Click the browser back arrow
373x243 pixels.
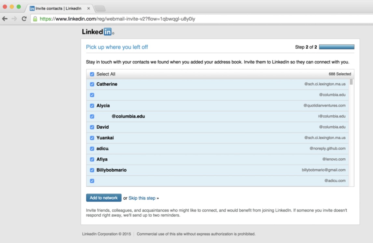(x=5, y=19)
